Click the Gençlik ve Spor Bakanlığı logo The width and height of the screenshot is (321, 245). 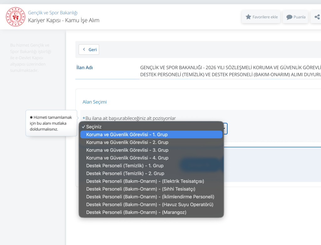click(x=16, y=17)
